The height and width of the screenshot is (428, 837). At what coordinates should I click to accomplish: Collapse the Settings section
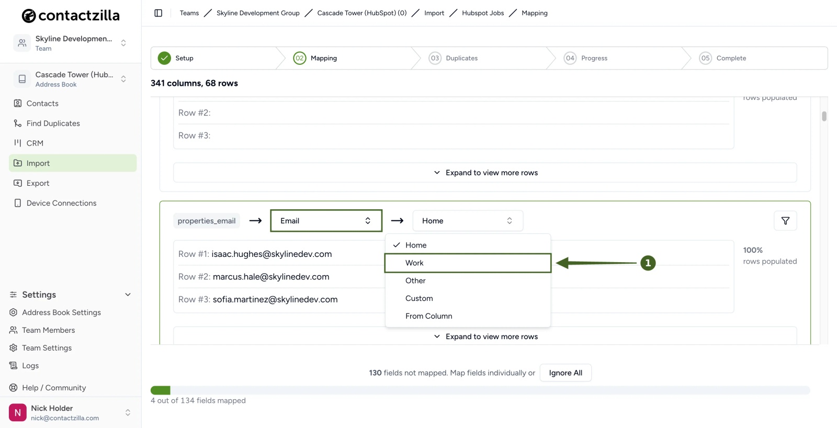[128, 295]
